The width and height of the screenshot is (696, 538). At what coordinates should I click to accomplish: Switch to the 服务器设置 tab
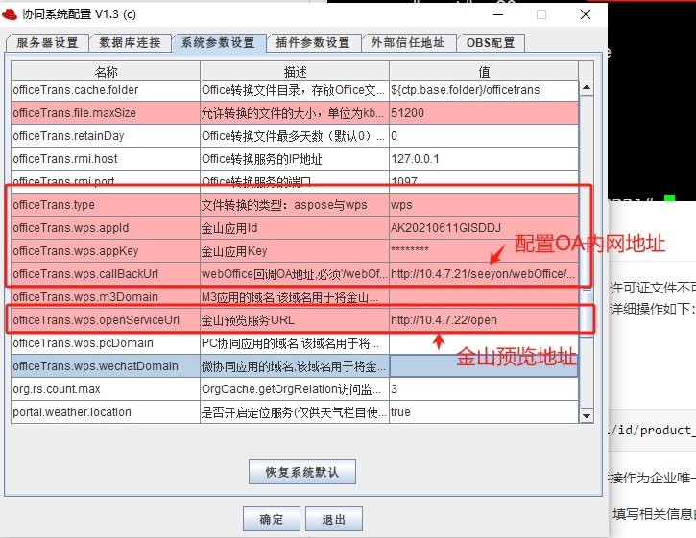click(x=47, y=43)
